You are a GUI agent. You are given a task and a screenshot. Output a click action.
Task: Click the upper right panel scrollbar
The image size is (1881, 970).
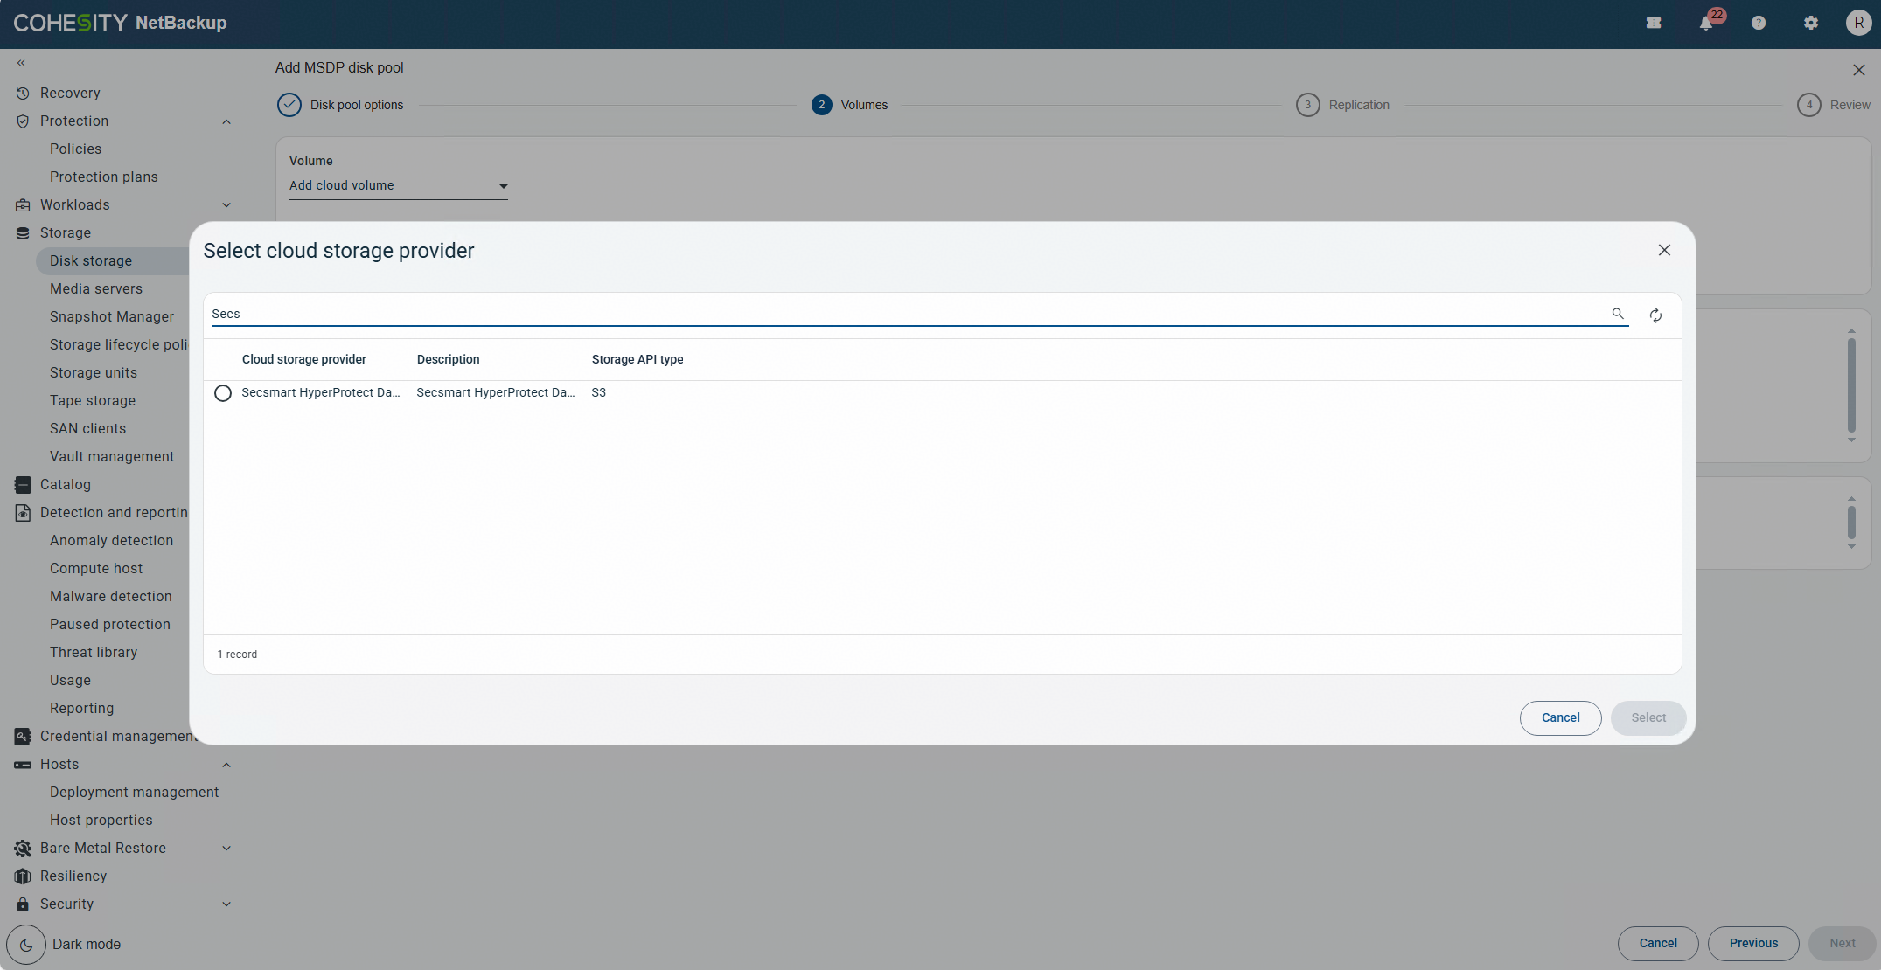(x=1851, y=385)
